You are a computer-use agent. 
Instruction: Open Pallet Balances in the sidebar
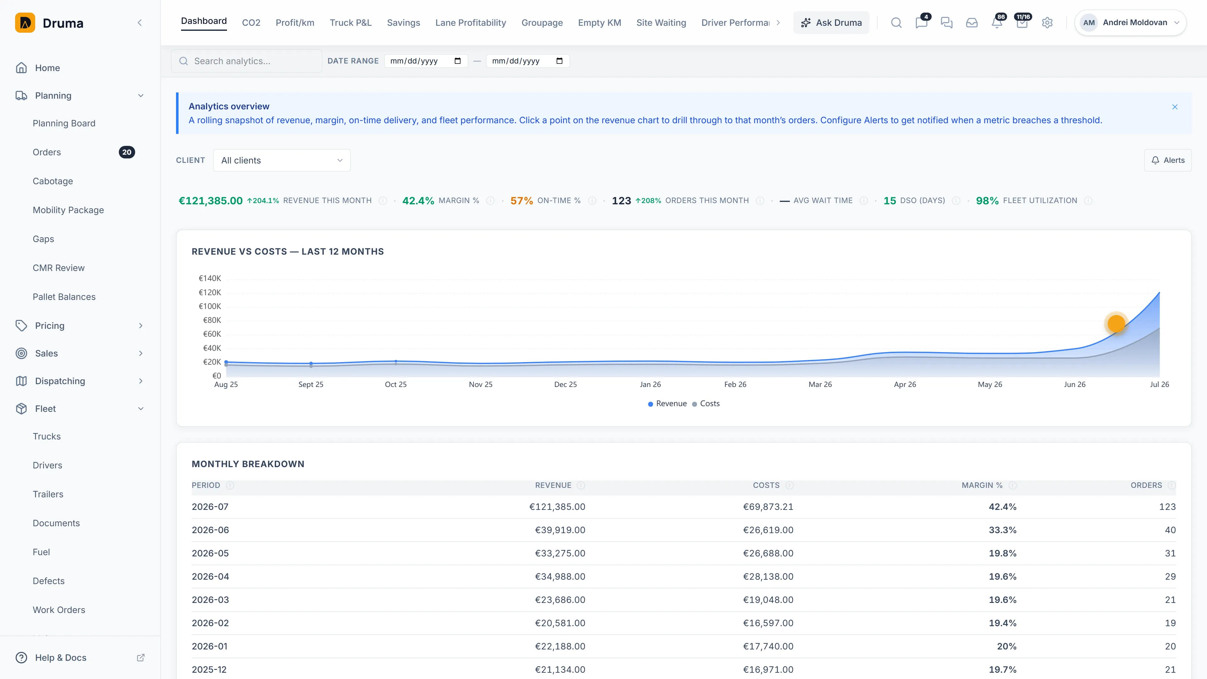[64, 297]
